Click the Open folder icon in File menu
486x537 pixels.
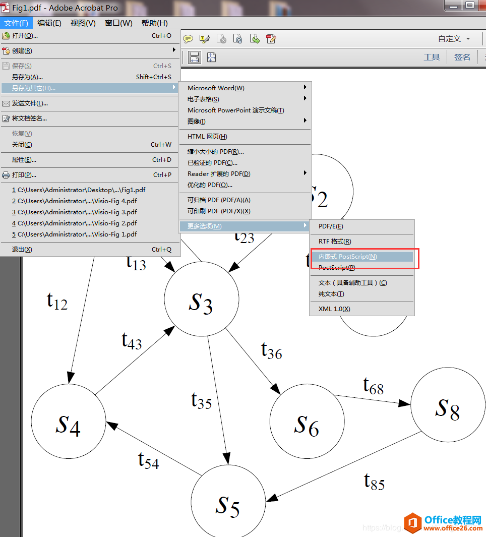pyautogui.click(x=6, y=36)
